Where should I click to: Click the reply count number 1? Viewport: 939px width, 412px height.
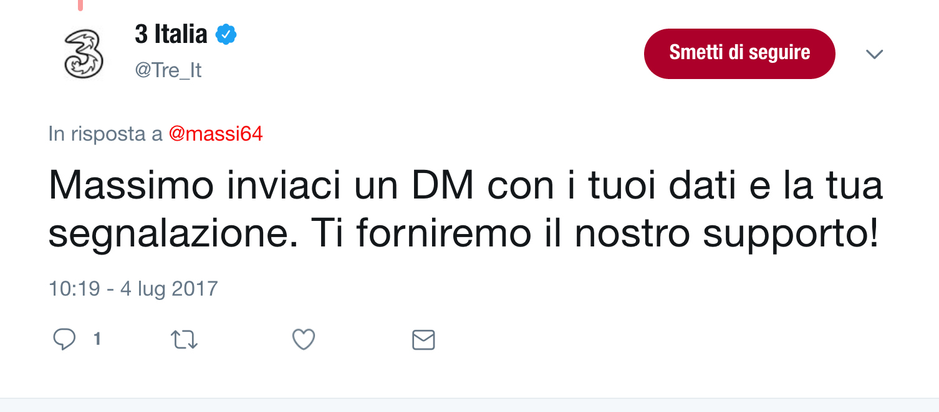click(x=97, y=339)
